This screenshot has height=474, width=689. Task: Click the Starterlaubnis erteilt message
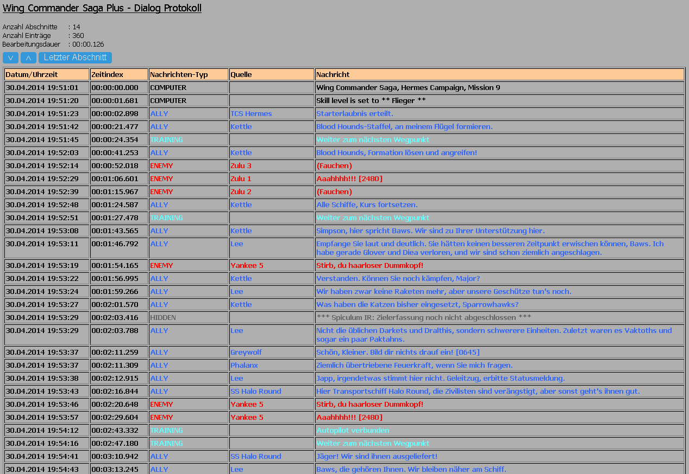[354, 113]
